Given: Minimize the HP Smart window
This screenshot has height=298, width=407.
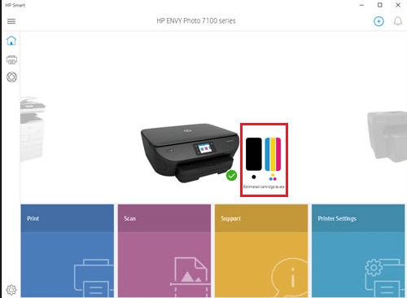Looking at the screenshot, I should pyautogui.click(x=361, y=5).
